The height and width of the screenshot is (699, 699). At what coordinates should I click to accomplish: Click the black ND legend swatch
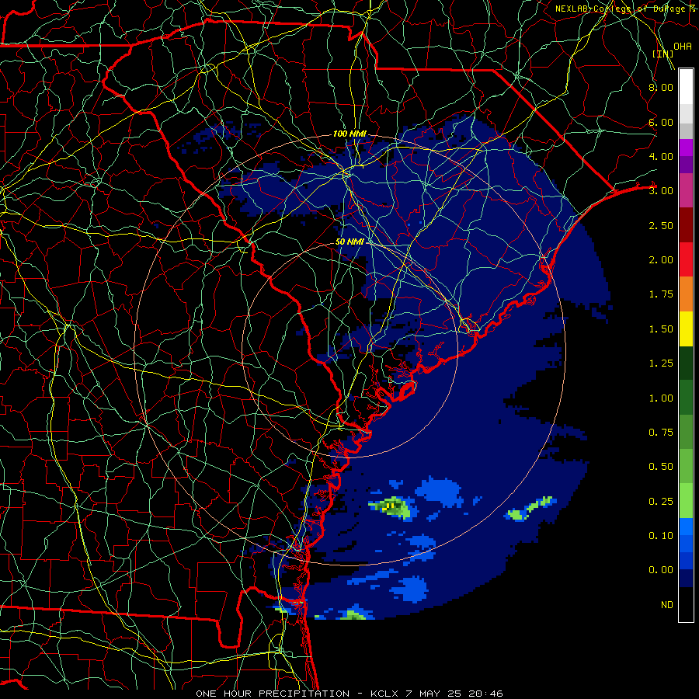click(x=686, y=604)
